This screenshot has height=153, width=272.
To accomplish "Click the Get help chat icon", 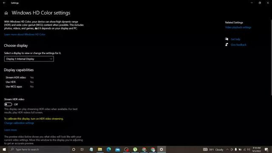I will [x=227, y=39].
